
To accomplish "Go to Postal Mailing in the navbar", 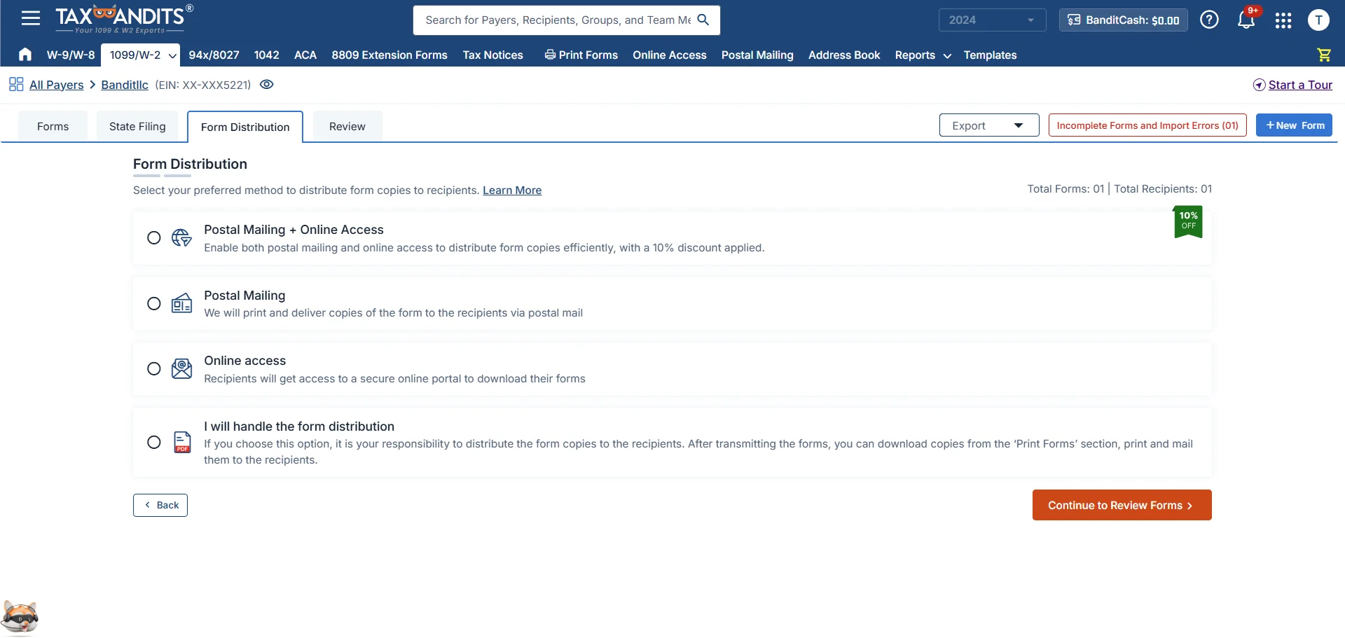I will click(757, 55).
